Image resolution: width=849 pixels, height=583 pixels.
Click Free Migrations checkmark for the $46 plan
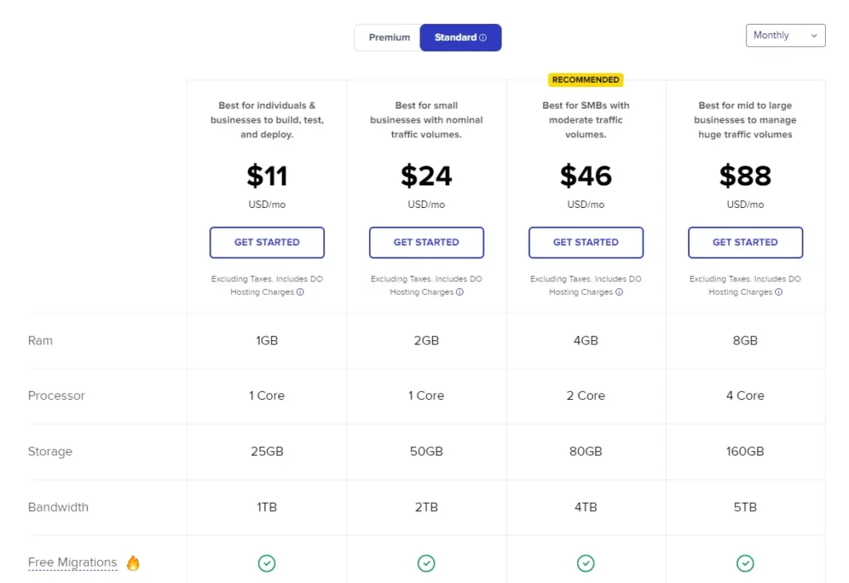pyautogui.click(x=585, y=563)
